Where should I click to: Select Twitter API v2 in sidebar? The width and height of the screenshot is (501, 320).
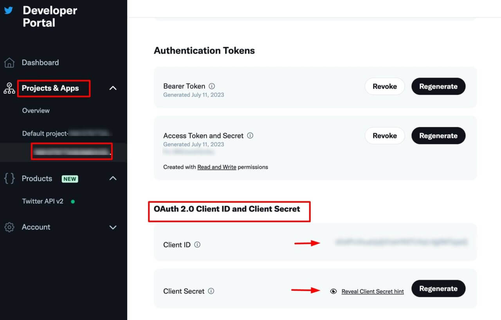(x=43, y=201)
